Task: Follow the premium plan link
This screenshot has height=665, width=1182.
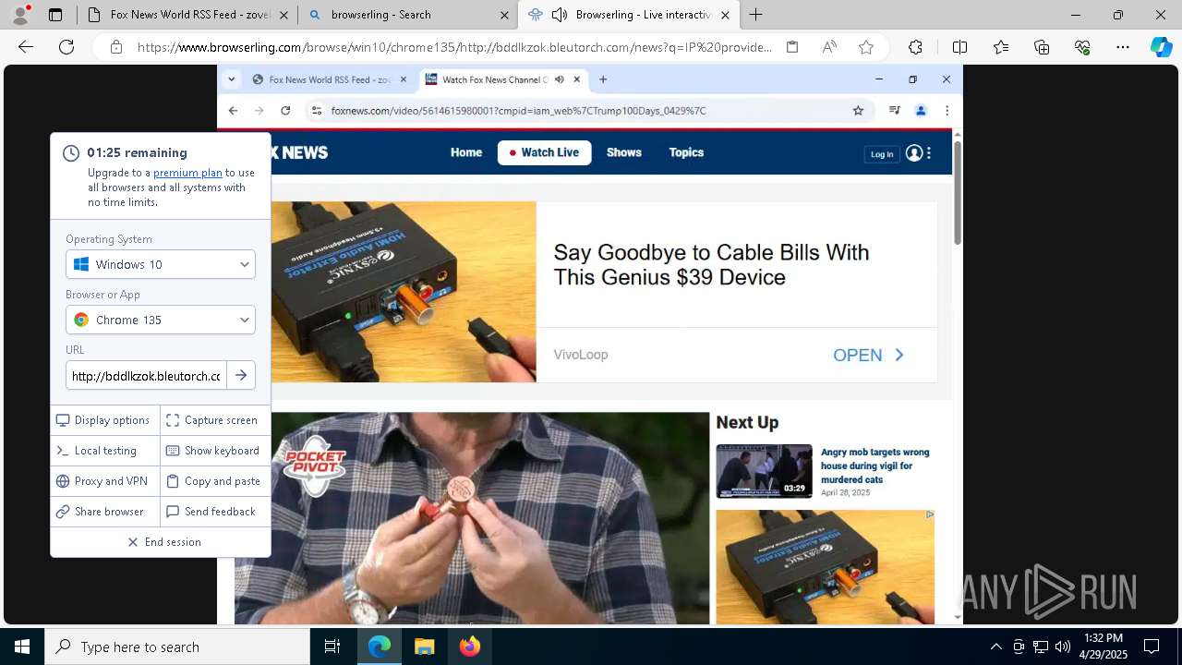Action: click(187, 173)
